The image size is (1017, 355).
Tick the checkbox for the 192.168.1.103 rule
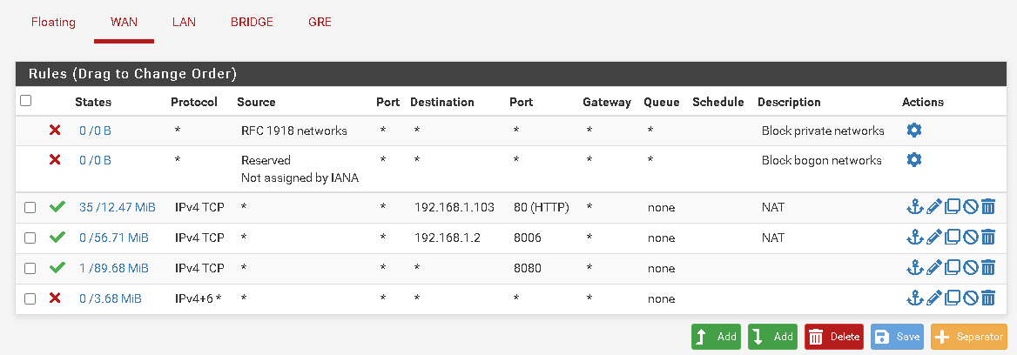tap(30, 208)
